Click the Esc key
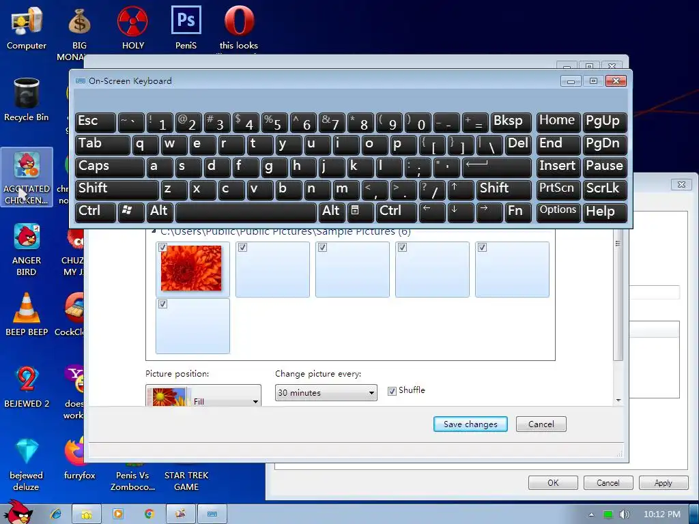This screenshot has height=524, width=699. (95, 123)
